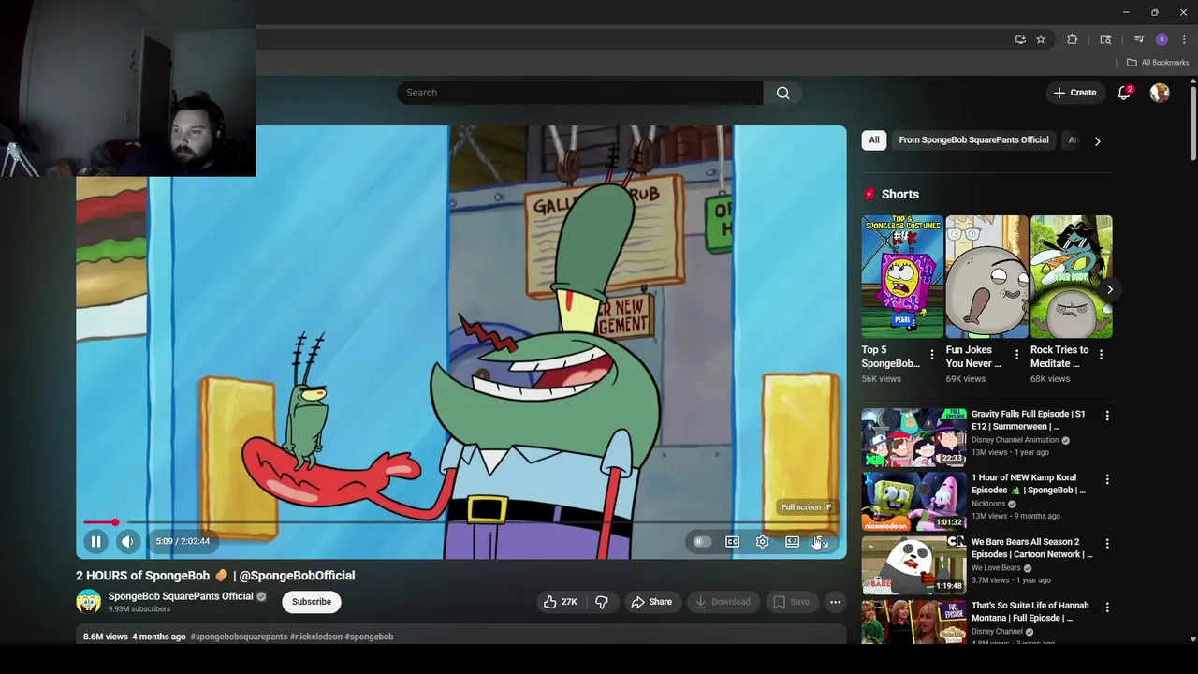Open the SpongeBob channel avatar

click(x=89, y=602)
